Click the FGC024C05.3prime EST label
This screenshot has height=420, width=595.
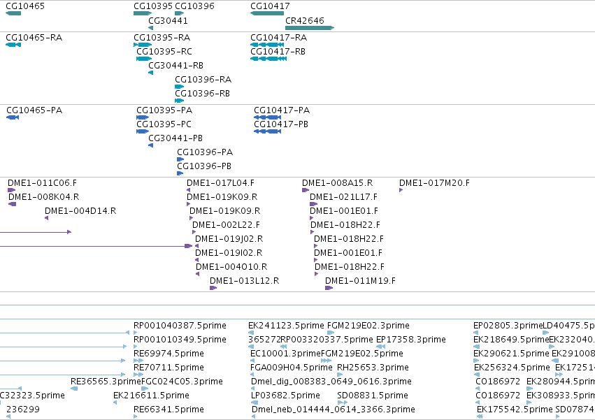click(x=182, y=382)
